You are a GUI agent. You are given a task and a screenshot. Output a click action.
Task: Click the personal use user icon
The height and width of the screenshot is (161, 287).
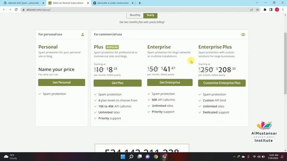tap(83, 34)
